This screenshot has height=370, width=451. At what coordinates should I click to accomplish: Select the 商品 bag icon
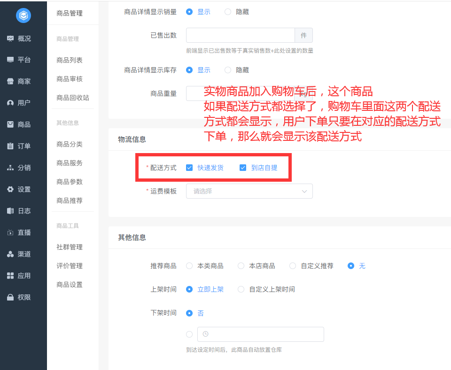(10, 124)
